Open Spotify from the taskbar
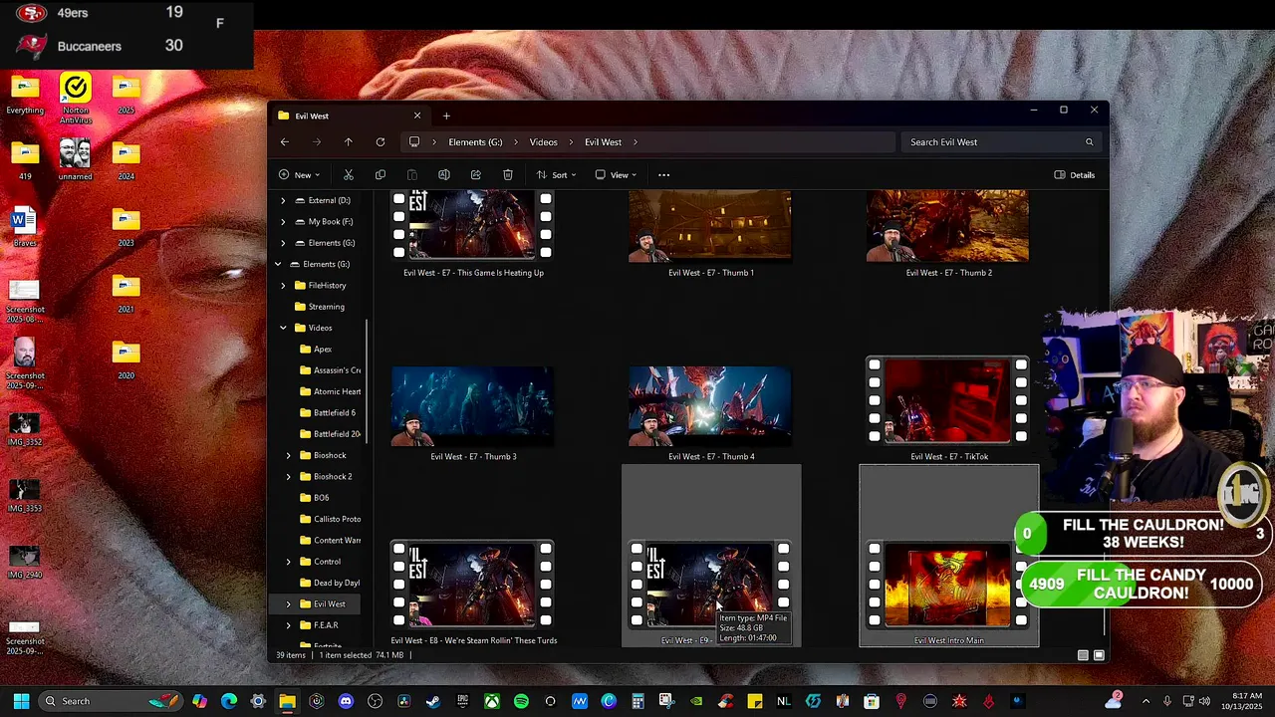Screen dimensions: 1275x717 pyautogui.click(x=521, y=701)
